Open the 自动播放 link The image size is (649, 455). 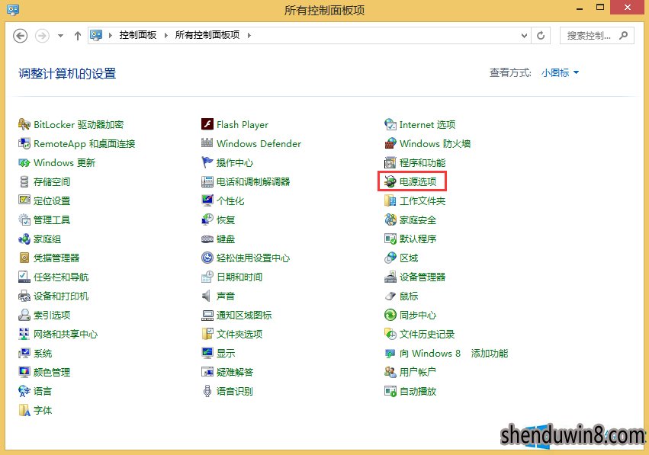418,391
